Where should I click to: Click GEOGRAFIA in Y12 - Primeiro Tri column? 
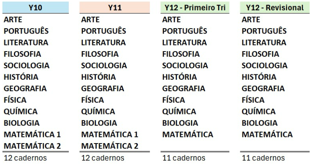pos(183,88)
